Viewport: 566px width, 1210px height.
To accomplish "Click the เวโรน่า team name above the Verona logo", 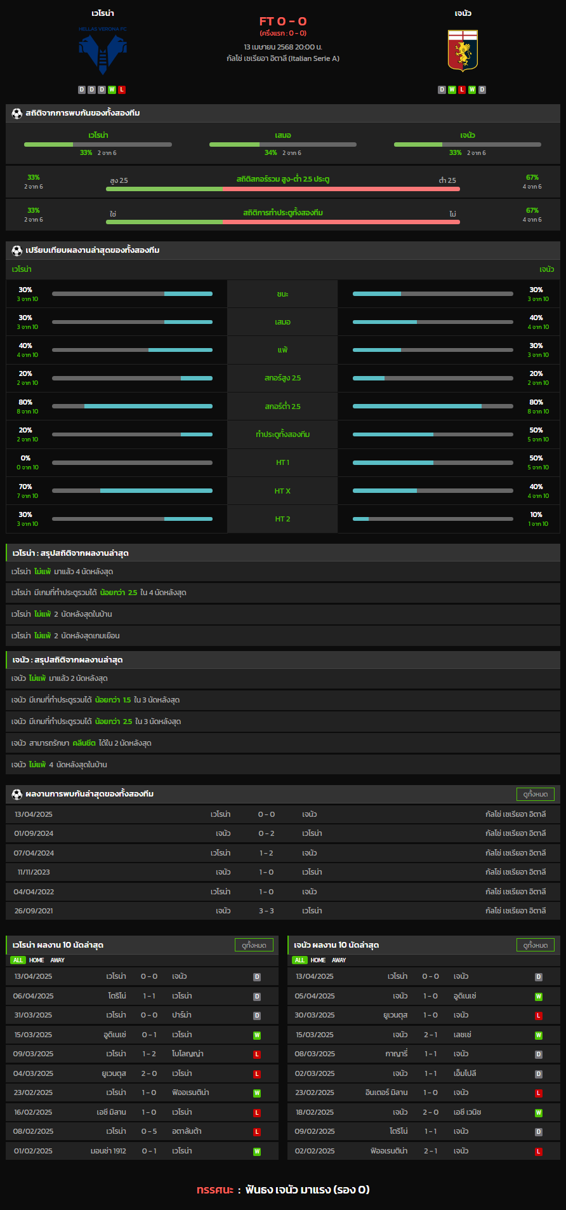I will (103, 13).
